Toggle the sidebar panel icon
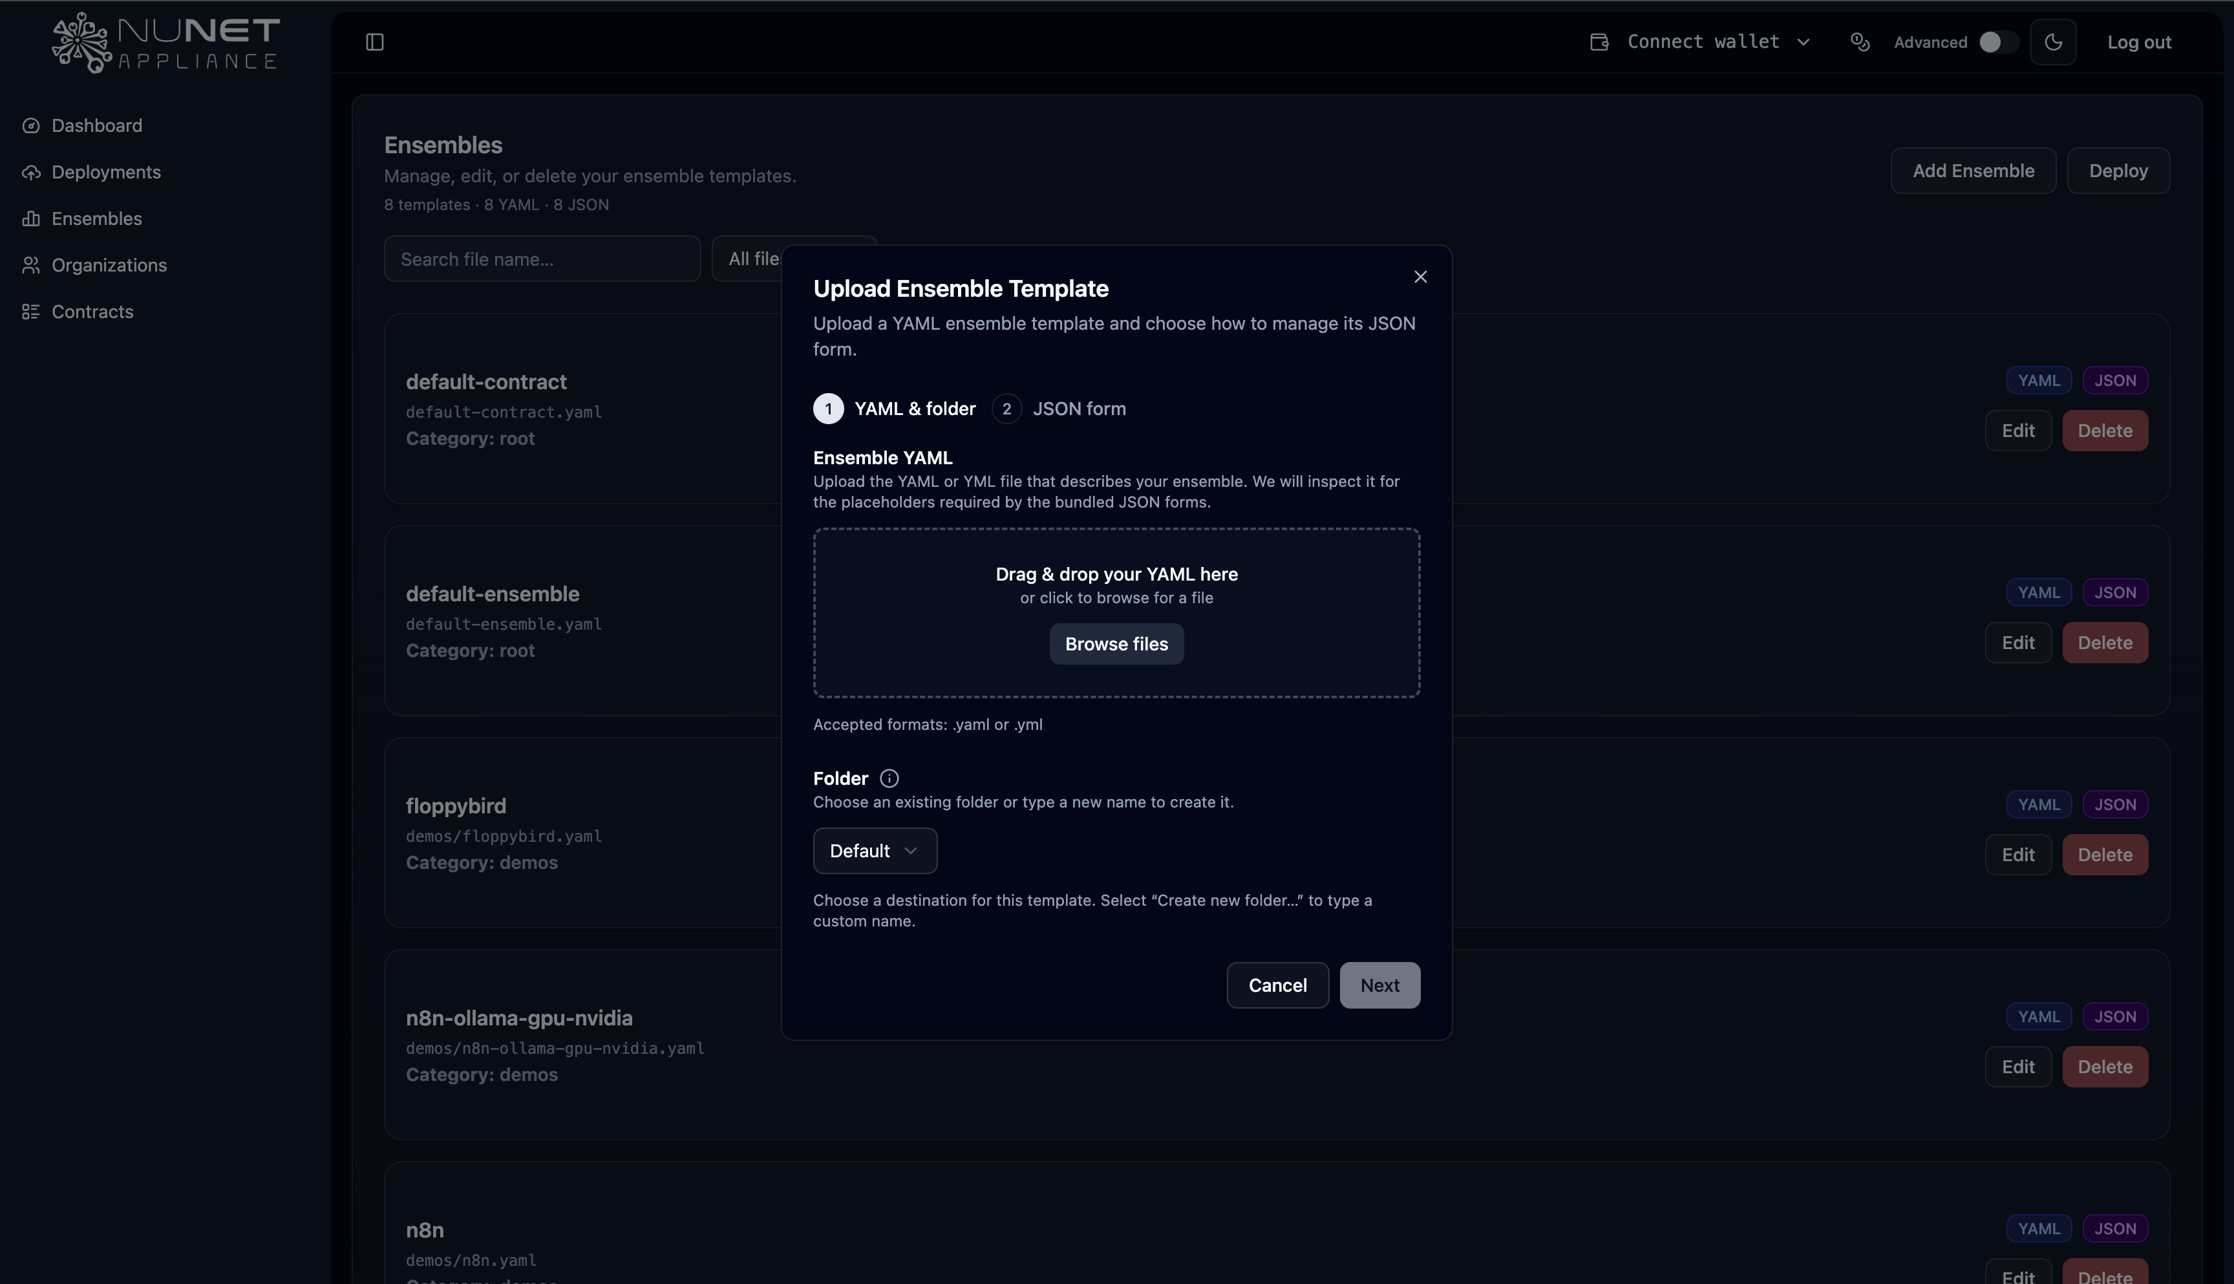 (375, 42)
